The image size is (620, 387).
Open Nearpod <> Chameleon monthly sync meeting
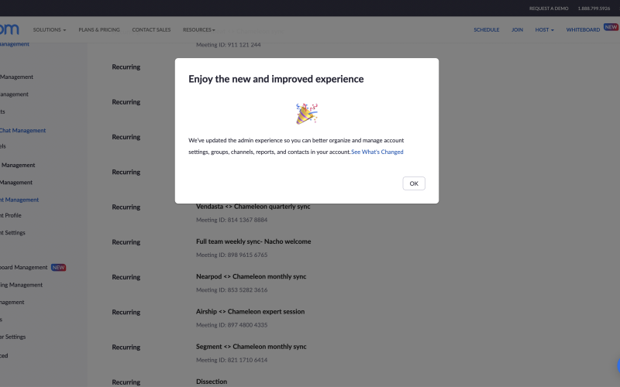[251, 276]
